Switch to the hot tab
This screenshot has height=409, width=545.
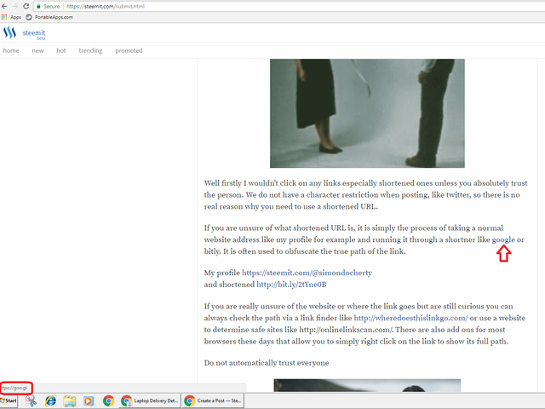point(61,50)
